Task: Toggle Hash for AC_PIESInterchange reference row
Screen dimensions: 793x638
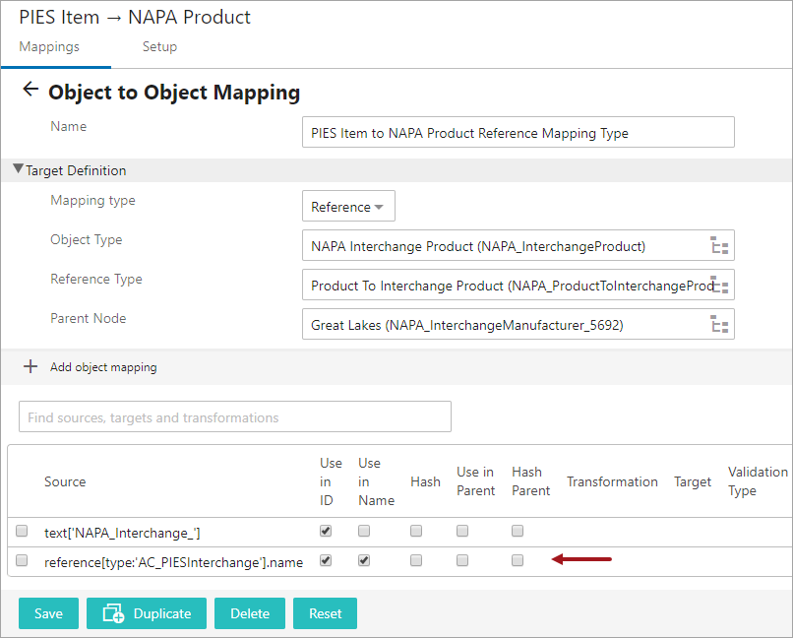Action: coord(416,560)
